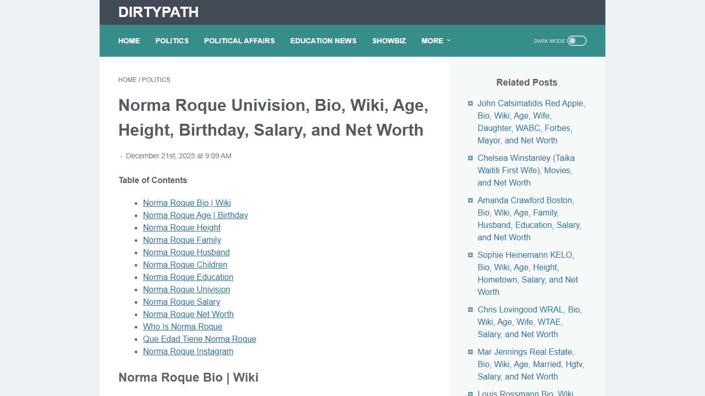Open Sophie Heinemann KELO related post

pyautogui.click(x=528, y=273)
